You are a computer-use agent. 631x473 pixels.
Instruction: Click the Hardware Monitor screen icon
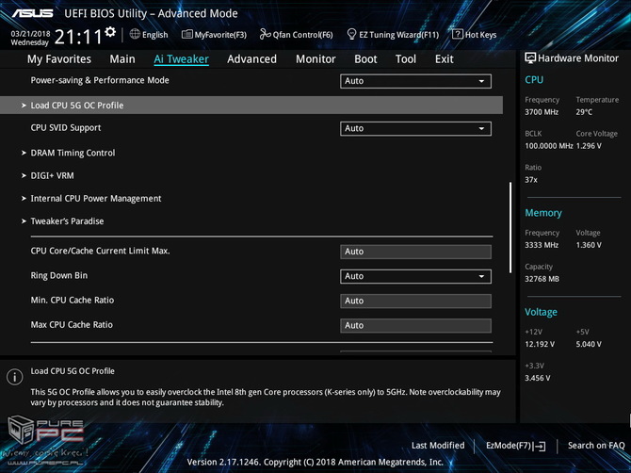pos(530,58)
